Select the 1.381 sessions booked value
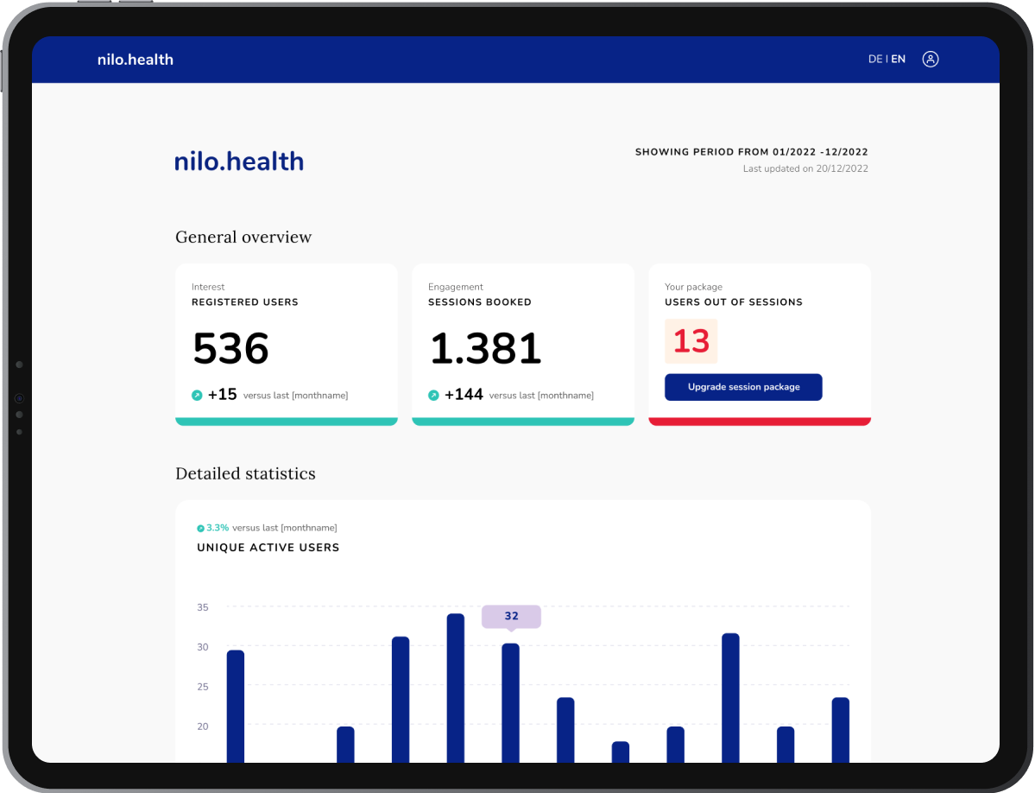 tap(485, 348)
